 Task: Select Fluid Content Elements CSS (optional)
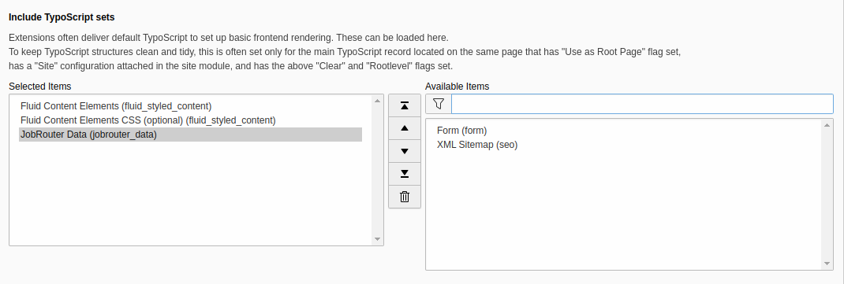[191, 120]
